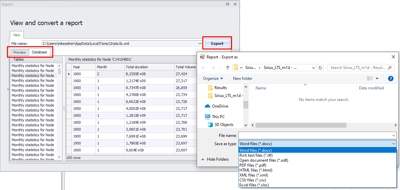The image size is (400, 190).
Task: Choose CSV files (*.csv) option
Action: pyautogui.click(x=317, y=180)
